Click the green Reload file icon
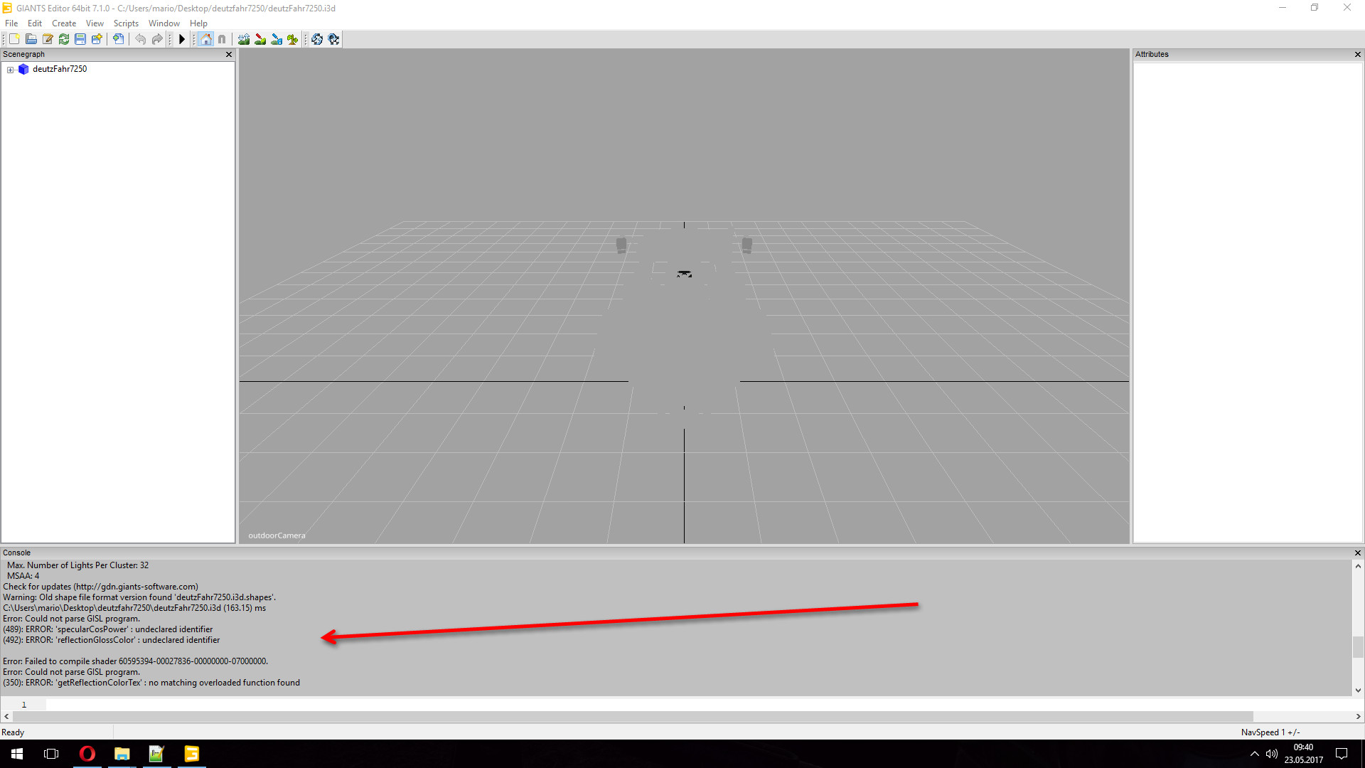Image resolution: width=1365 pixels, height=768 pixels. tap(64, 39)
